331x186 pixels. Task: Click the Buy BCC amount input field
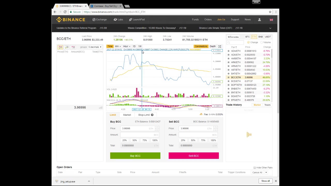pyautogui.click(x=140, y=135)
